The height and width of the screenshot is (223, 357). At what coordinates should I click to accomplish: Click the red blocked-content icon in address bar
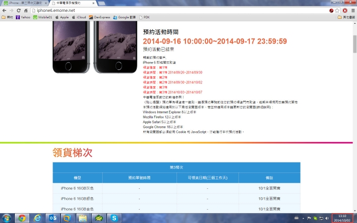(x=331, y=10)
